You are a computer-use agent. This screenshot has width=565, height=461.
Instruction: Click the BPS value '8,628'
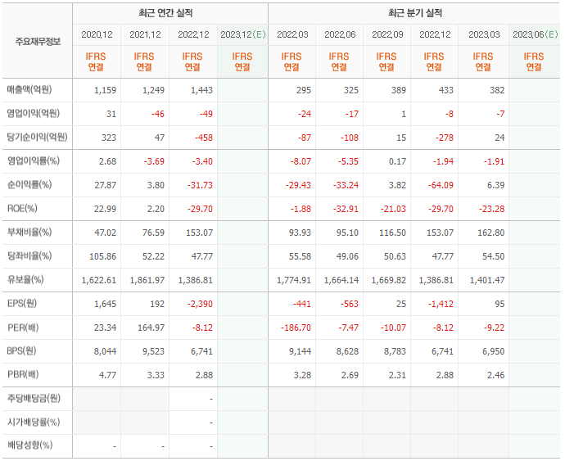347,351
